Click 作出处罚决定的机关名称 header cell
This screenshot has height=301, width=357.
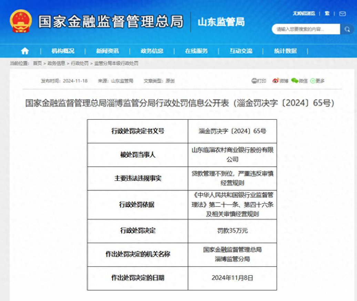[x=138, y=255]
